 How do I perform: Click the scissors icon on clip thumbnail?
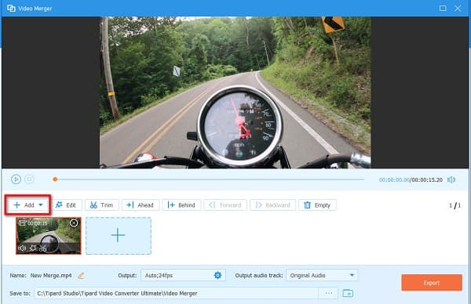(x=43, y=248)
